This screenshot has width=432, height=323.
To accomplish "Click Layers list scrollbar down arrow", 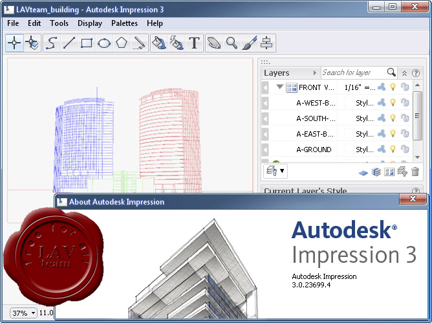I will (x=417, y=157).
